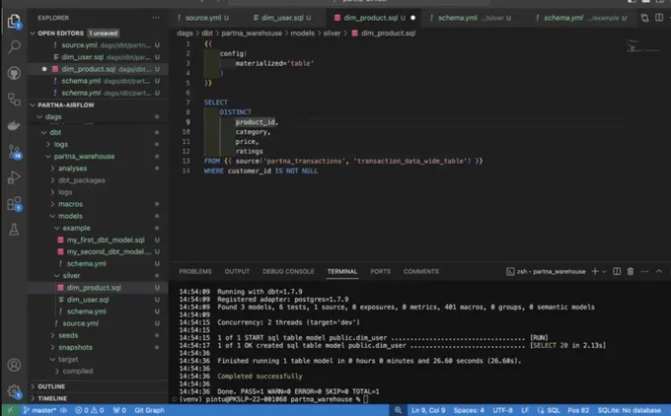Change encoding via UTF-8 in status bar
Screen dimensions: 671x416
pos(503,410)
